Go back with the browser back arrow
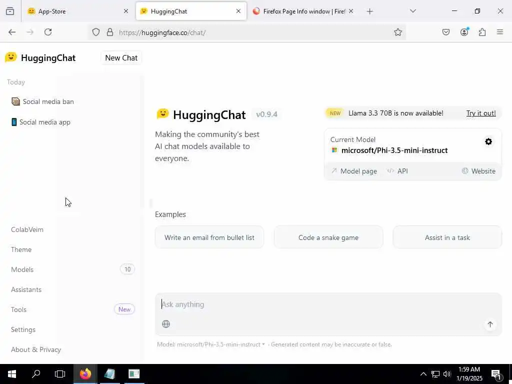This screenshot has width=512, height=384. click(12, 32)
